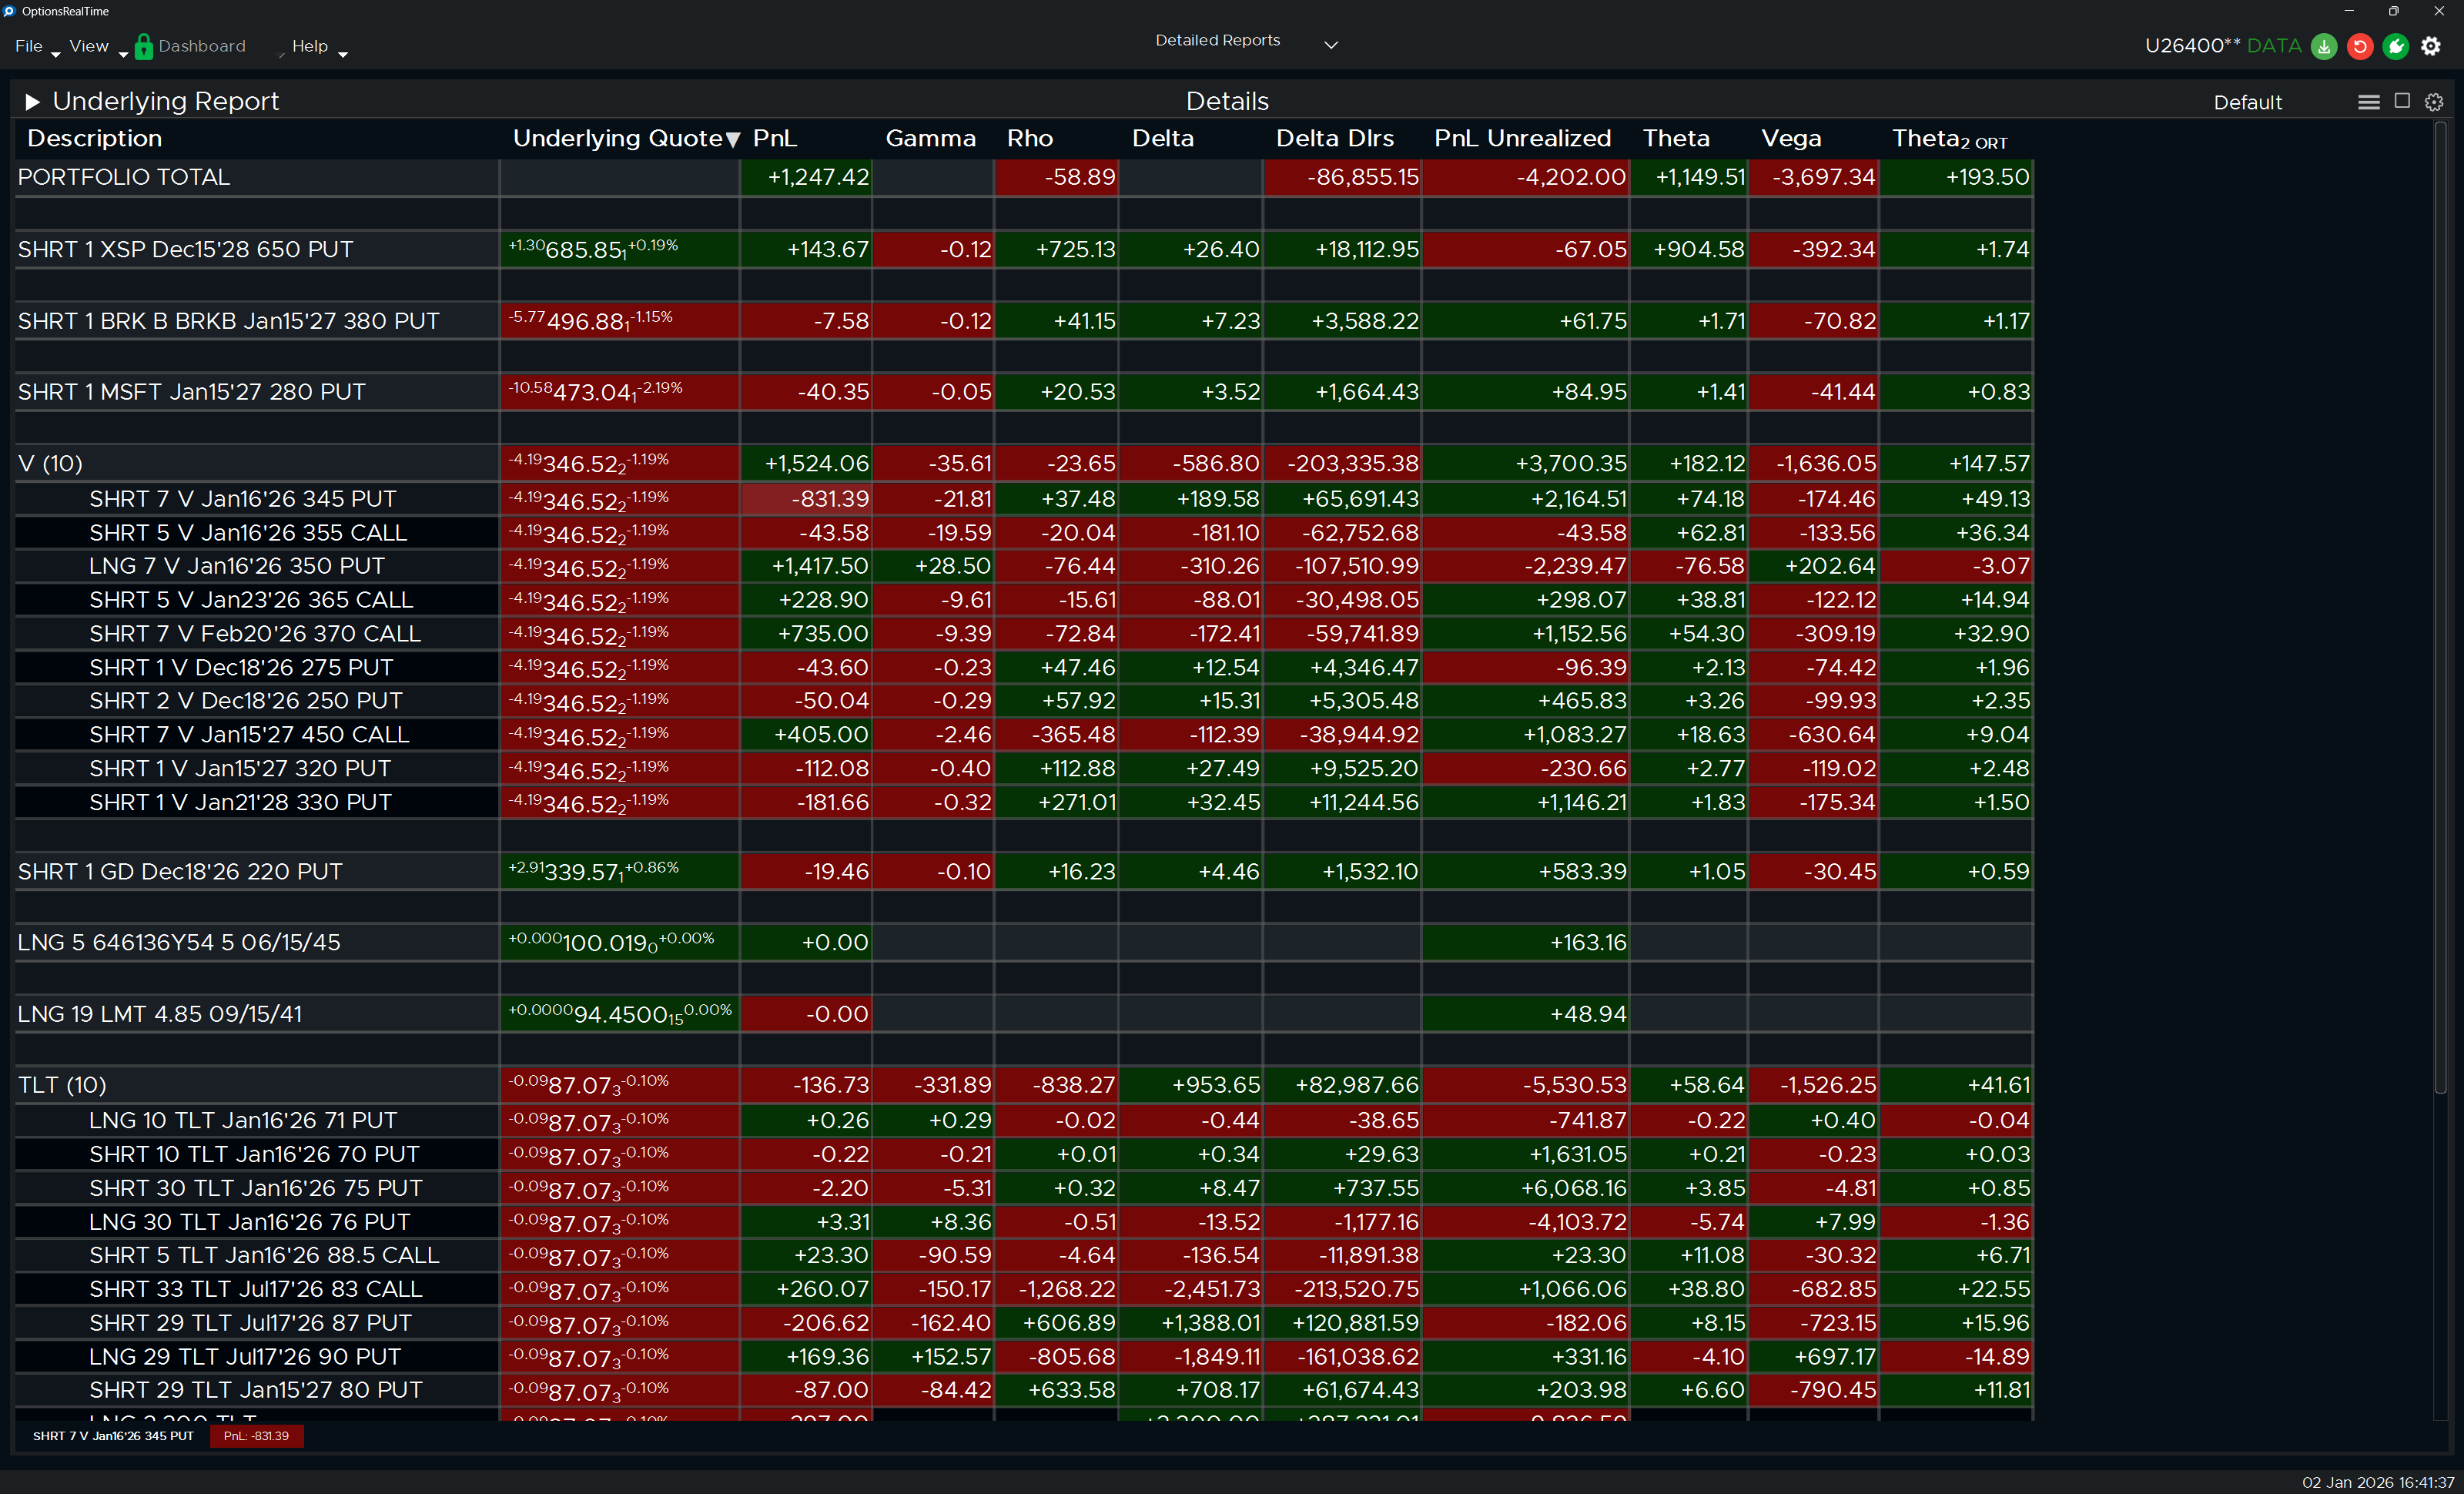2464x1494 pixels.
Task: Click the hamburger menu icon on report header
Action: pyautogui.click(x=2369, y=101)
